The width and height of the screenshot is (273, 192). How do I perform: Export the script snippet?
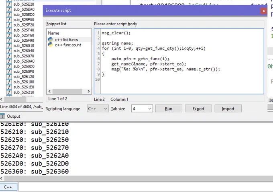(x=198, y=108)
